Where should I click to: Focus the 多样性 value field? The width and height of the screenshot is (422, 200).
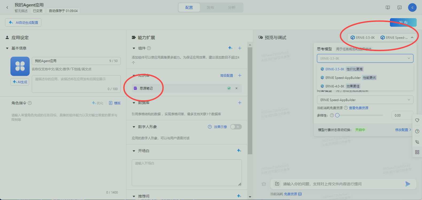click(402, 115)
